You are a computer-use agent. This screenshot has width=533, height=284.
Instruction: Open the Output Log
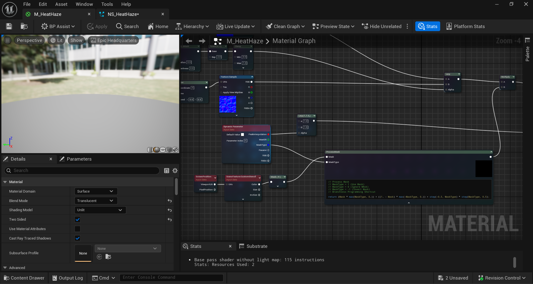pos(67,278)
